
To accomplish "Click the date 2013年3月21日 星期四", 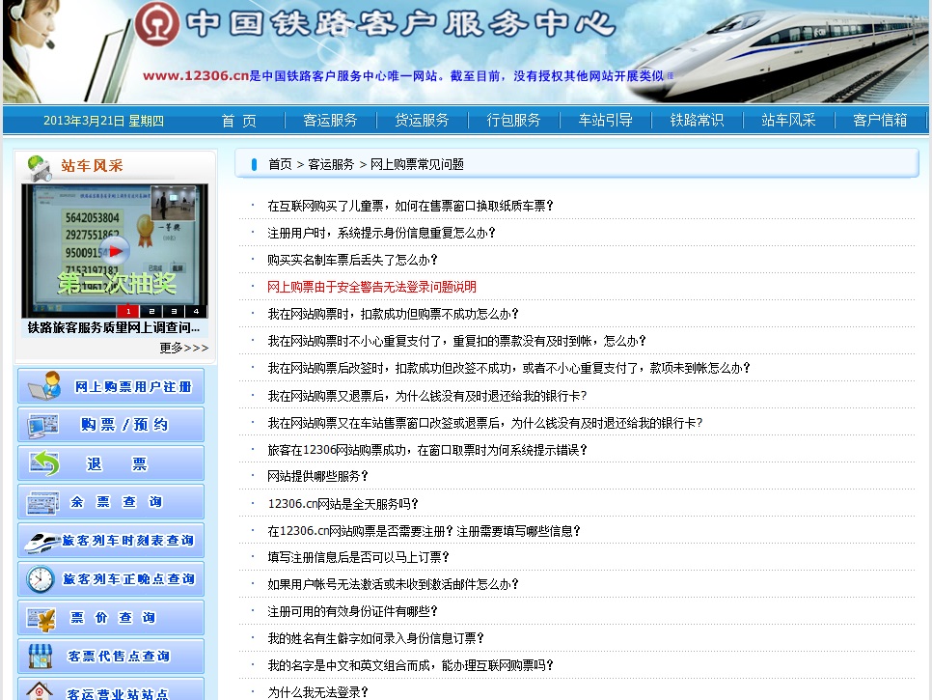I will (x=103, y=121).
